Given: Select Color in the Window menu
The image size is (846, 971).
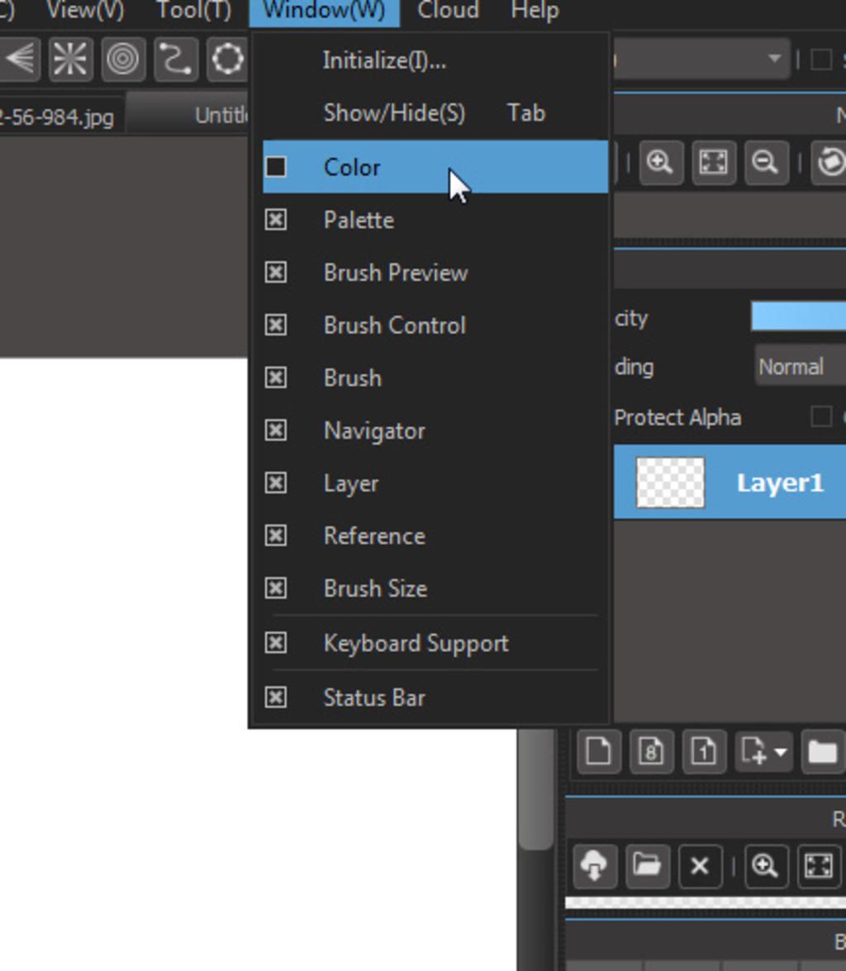Looking at the screenshot, I should point(352,167).
